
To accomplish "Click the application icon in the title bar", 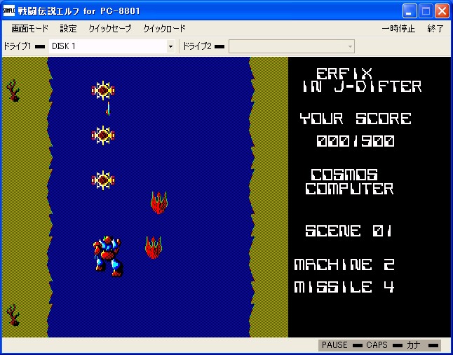I will point(8,11).
